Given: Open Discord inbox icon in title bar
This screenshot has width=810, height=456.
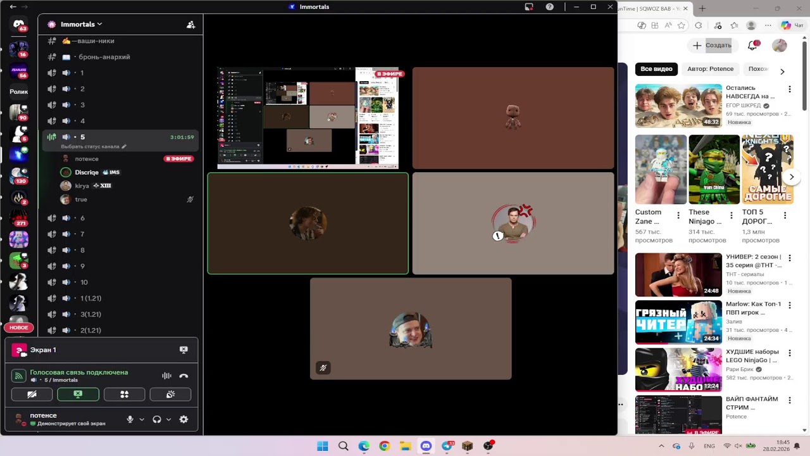Looking at the screenshot, I should (529, 7).
